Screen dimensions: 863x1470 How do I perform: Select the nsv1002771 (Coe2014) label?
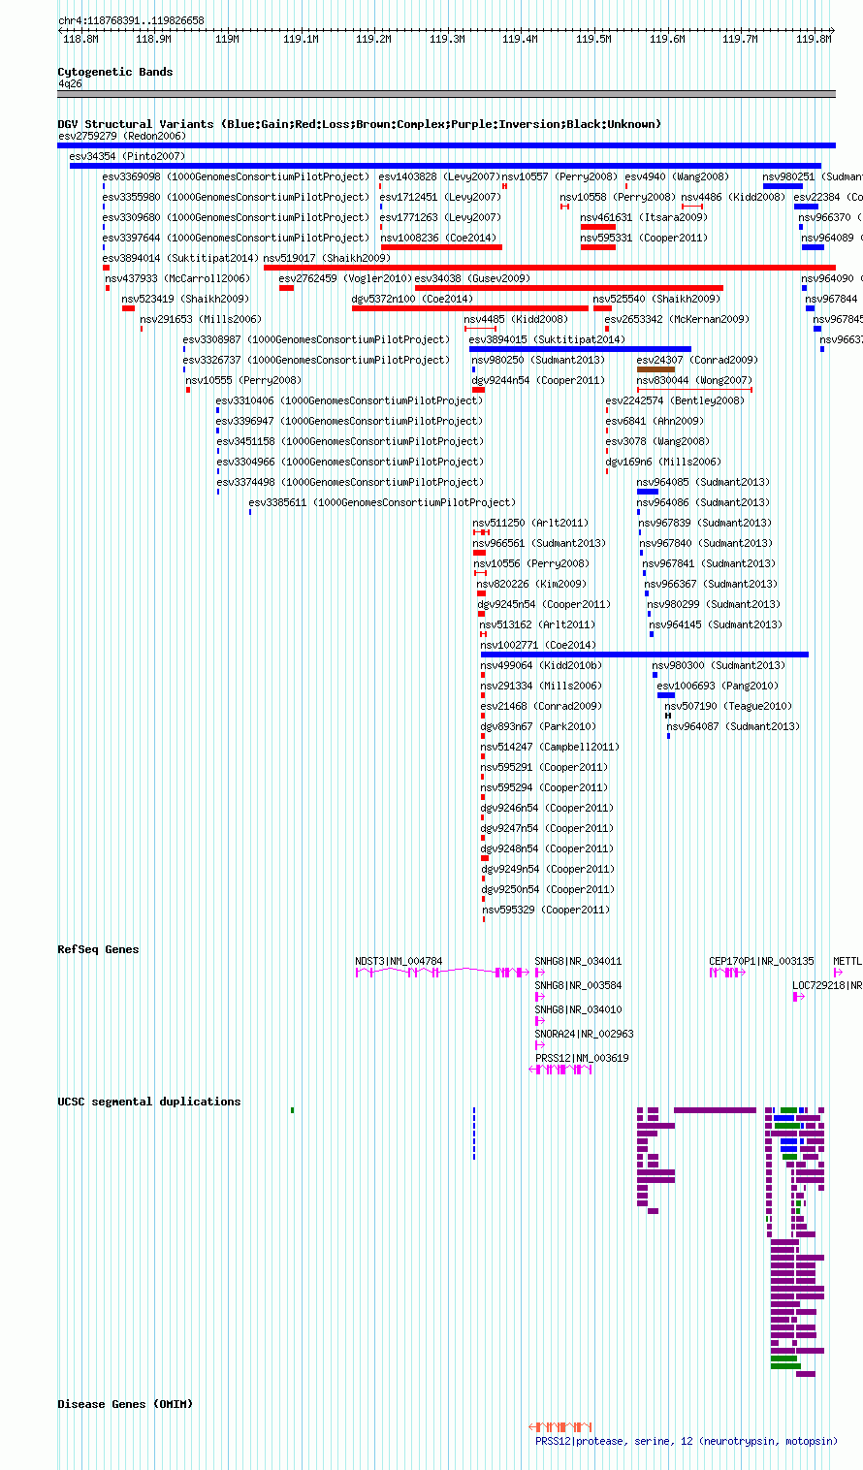tap(538, 645)
